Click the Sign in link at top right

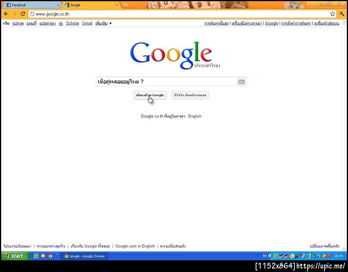point(327,23)
